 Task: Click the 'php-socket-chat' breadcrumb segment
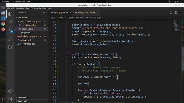pos(75,17)
